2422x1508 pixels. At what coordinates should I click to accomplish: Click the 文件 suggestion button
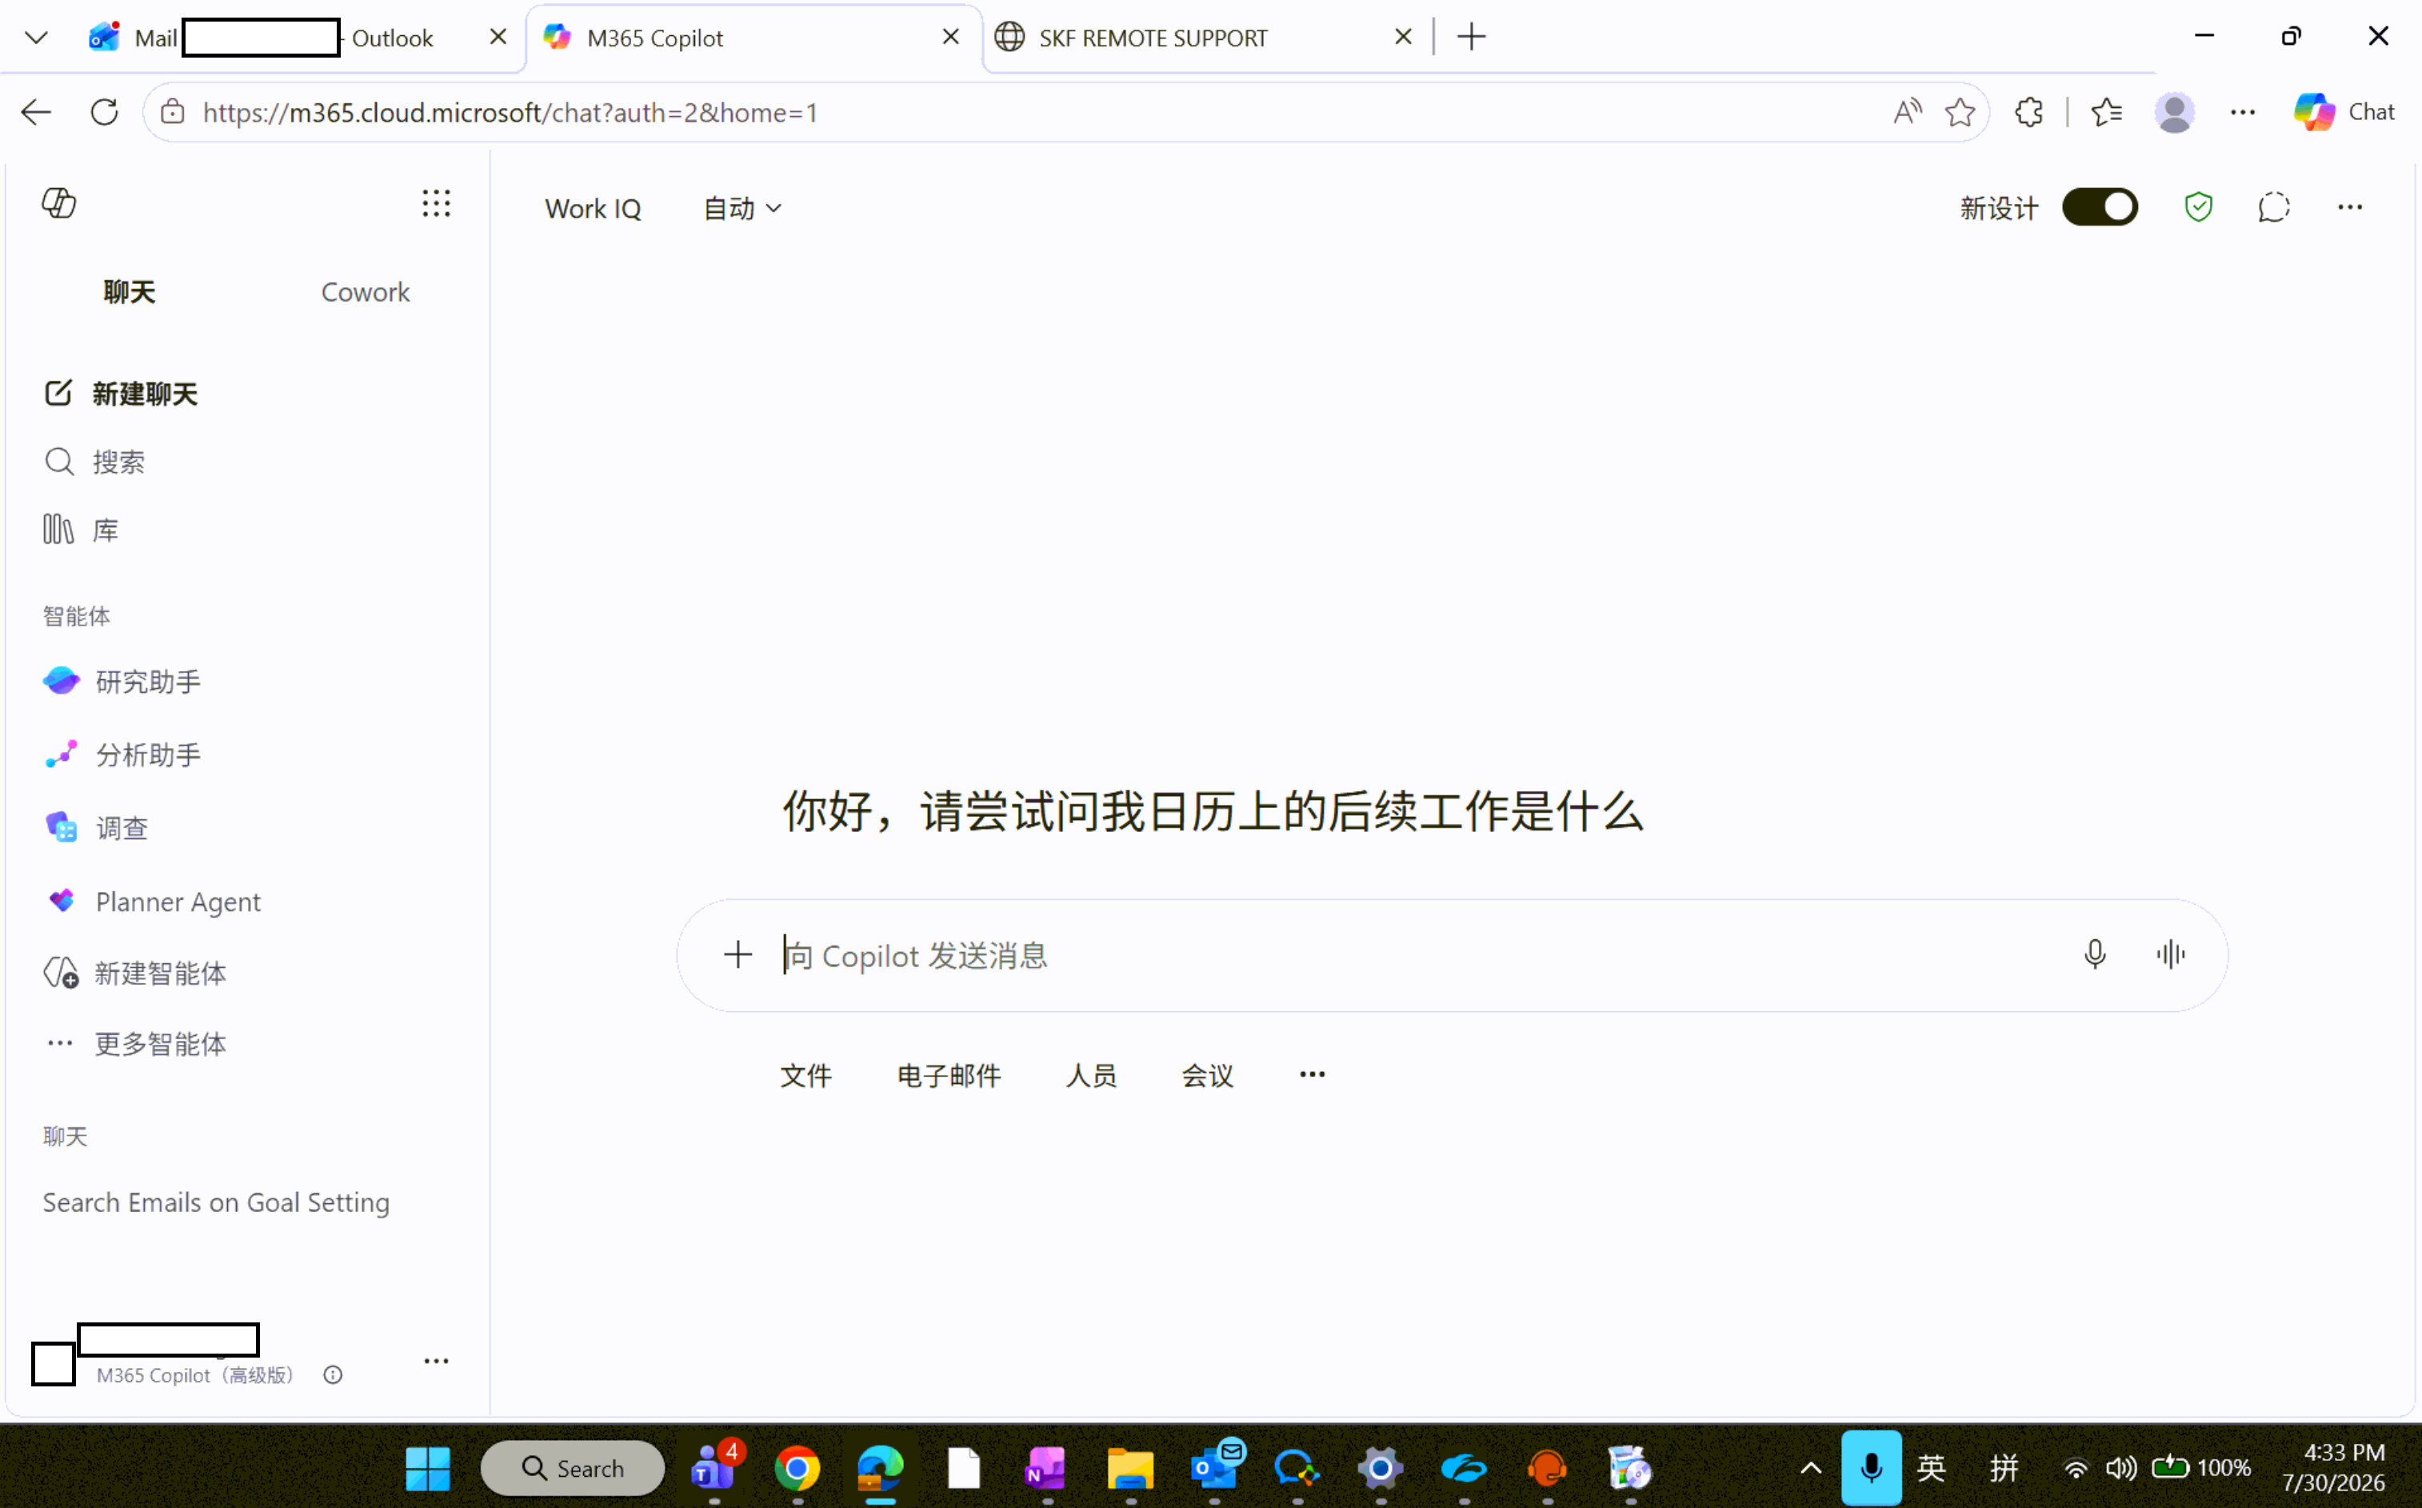tap(805, 1075)
